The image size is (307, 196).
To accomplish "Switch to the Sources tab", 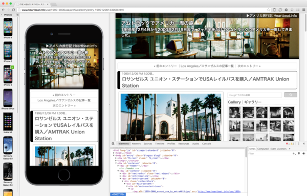I will pyautogui.click(x=148, y=144).
